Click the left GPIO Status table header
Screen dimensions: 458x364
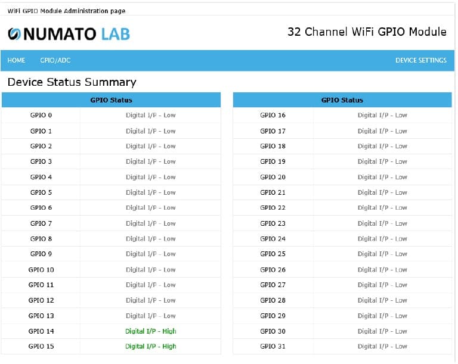(x=111, y=100)
